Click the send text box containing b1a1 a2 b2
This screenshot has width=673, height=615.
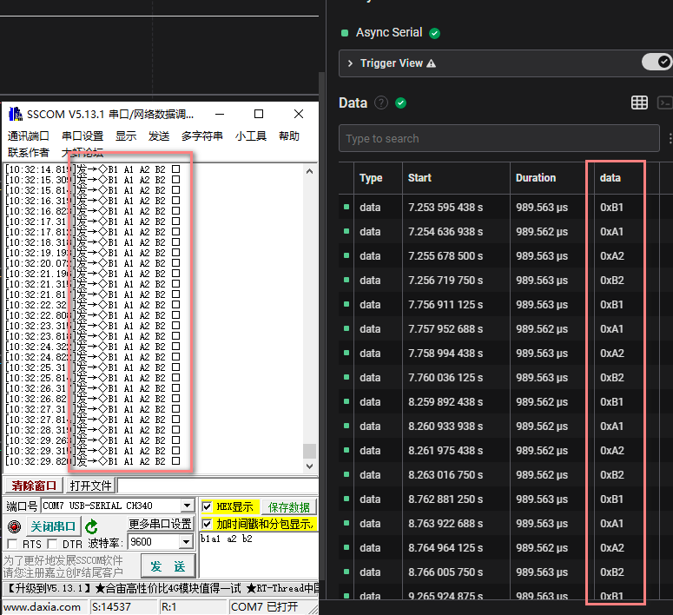tap(258, 554)
